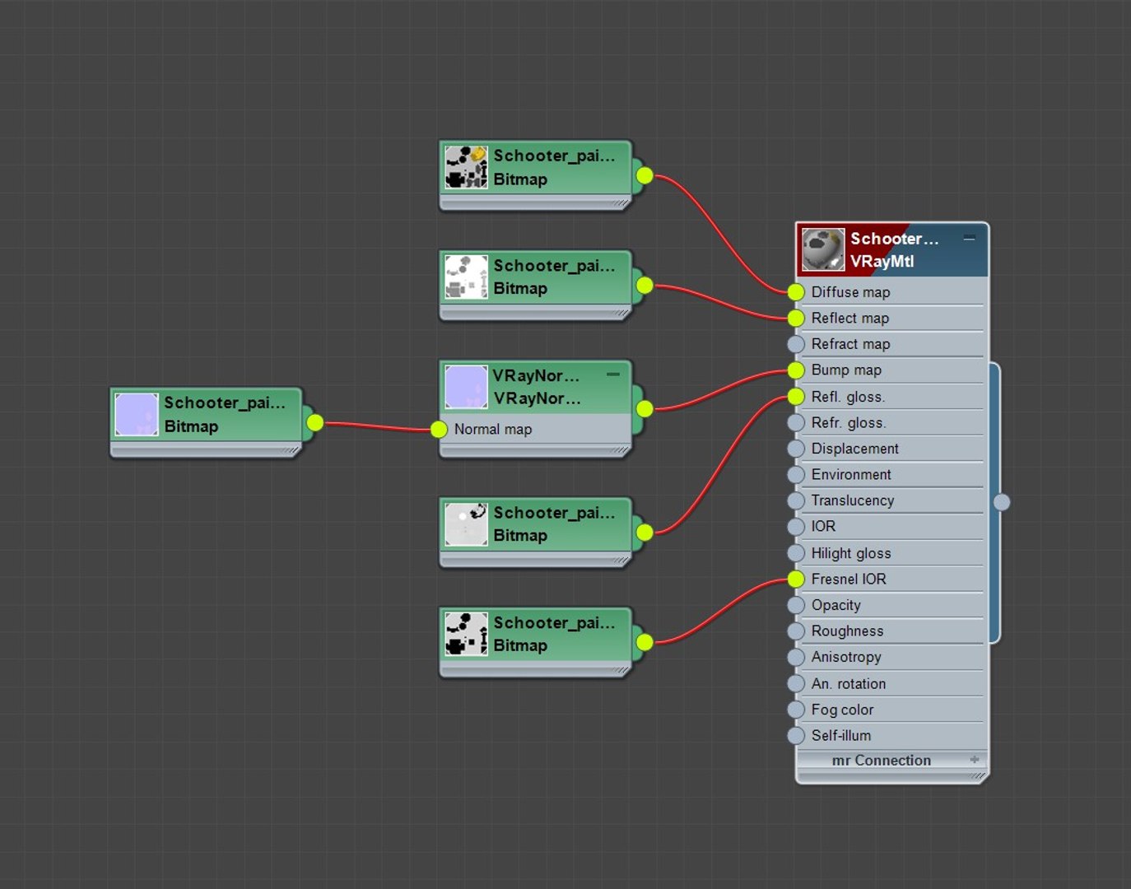This screenshot has width=1131, height=889.
Task: Click the Self-illum empty socket
Action: pos(795,736)
